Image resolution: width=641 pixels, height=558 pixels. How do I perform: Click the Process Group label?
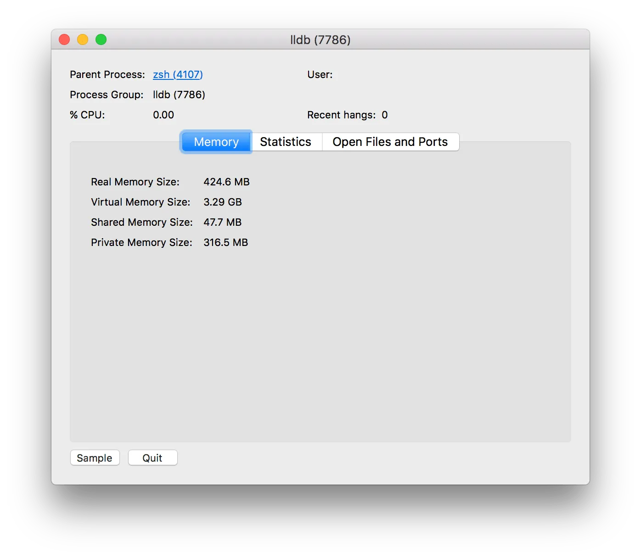[107, 95]
